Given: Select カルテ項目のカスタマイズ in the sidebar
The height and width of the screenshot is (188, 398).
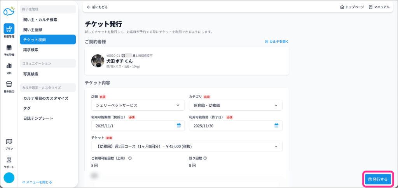Looking at the screenshot, I should (45, 98).
